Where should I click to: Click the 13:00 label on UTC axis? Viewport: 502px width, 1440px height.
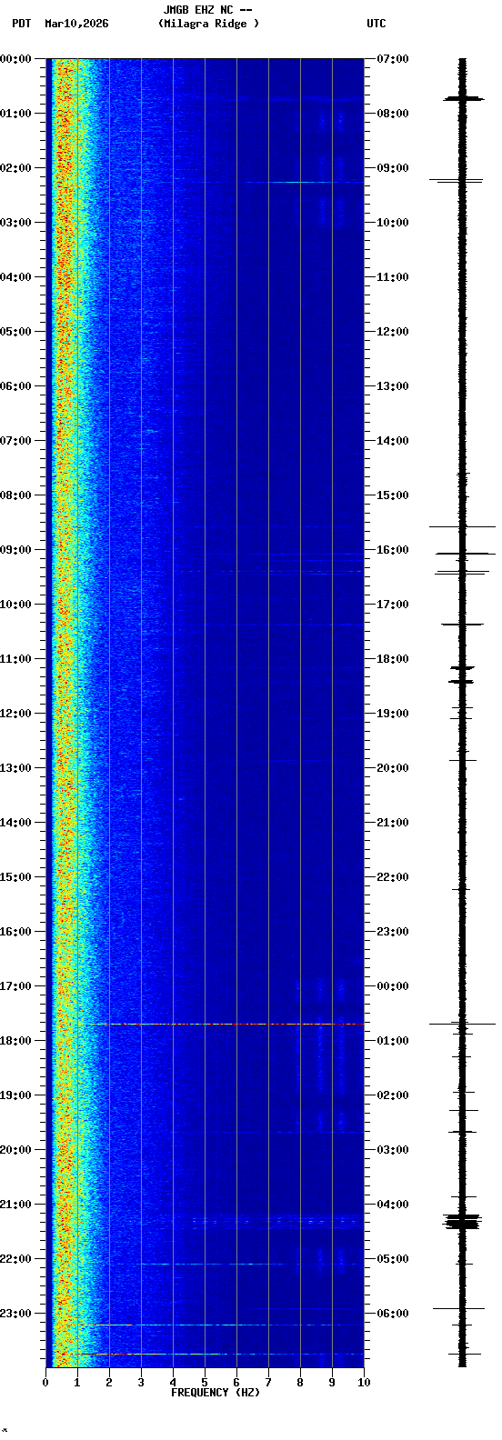[393, 386]
